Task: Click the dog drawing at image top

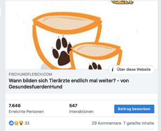Action: click(x=122, y=2)
